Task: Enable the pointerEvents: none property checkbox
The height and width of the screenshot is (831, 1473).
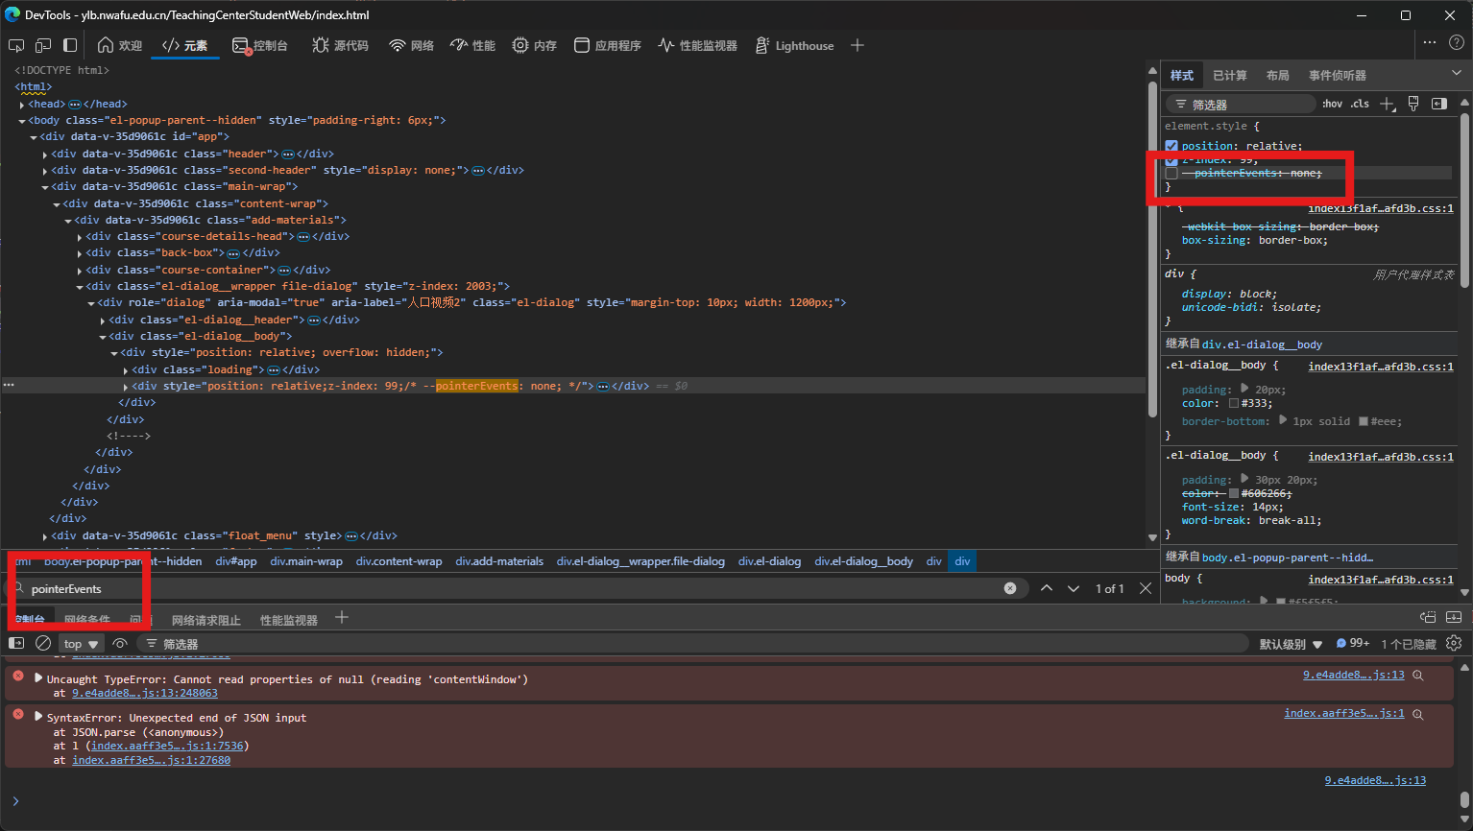Action: click(1171, 174)
